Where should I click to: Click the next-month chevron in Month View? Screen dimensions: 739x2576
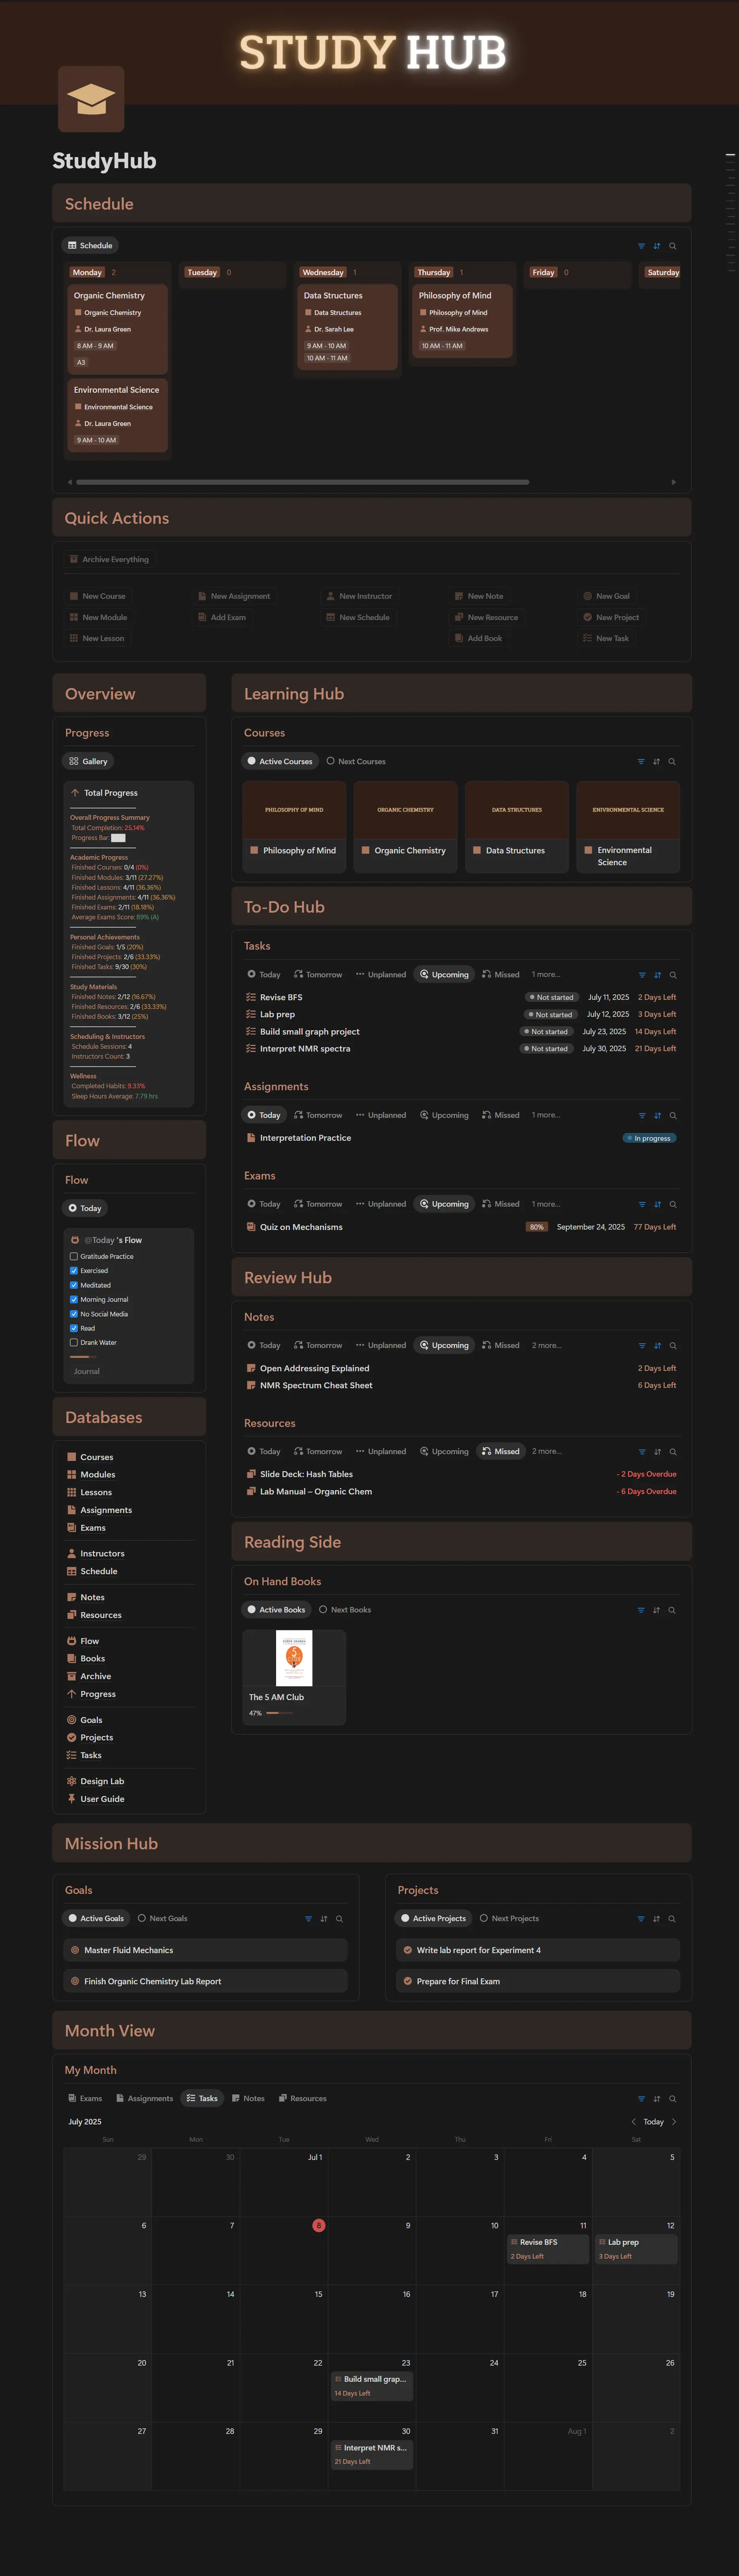(x=673, y=2122)
